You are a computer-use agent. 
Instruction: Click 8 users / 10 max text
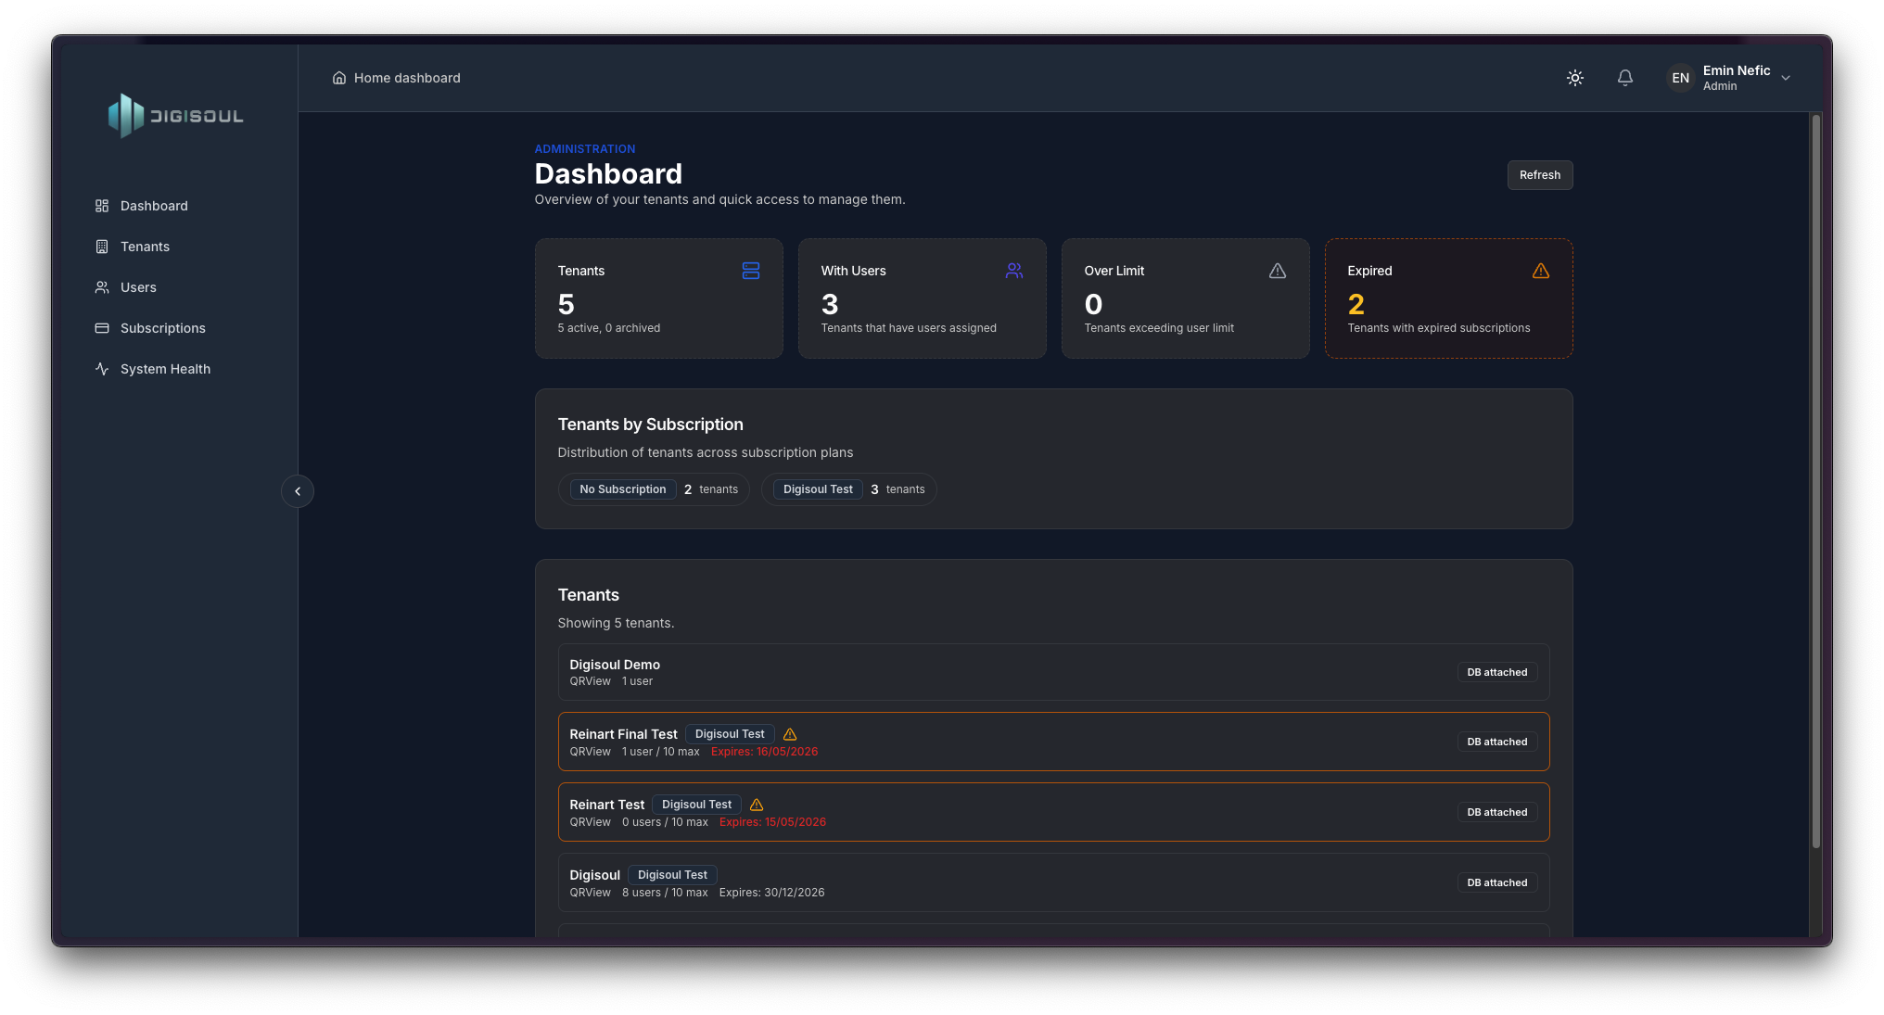click(665, 893)
